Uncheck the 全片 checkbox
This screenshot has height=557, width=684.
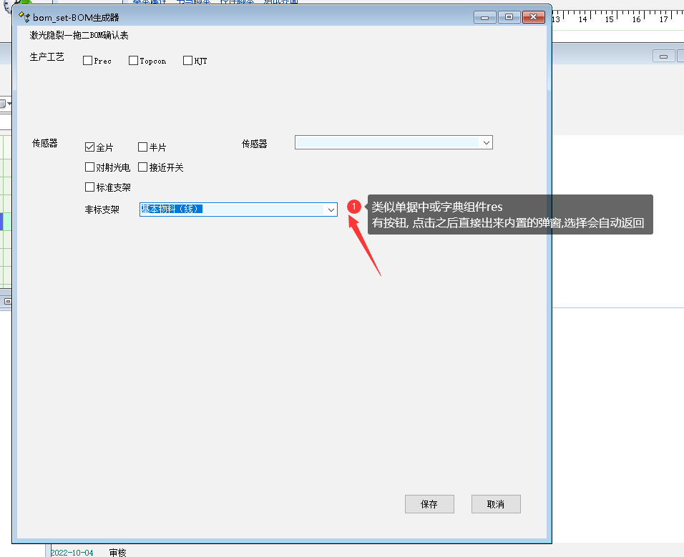(x=89, y=147)
